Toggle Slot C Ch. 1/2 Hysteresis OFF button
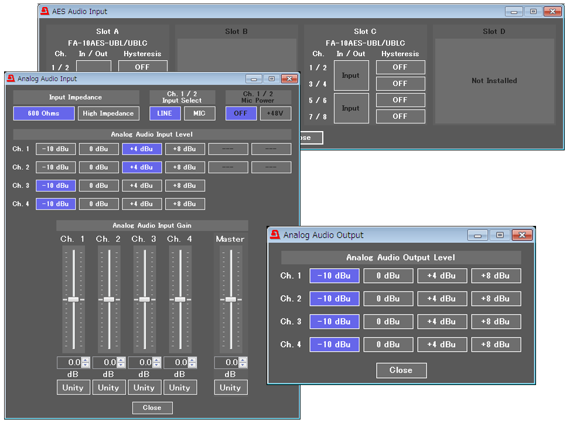This screenshot has height=426, width=570. pyautogui.click(x=400, y=67)
